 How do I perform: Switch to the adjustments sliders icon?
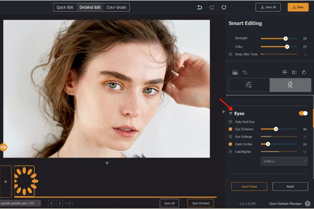(248, 85)
